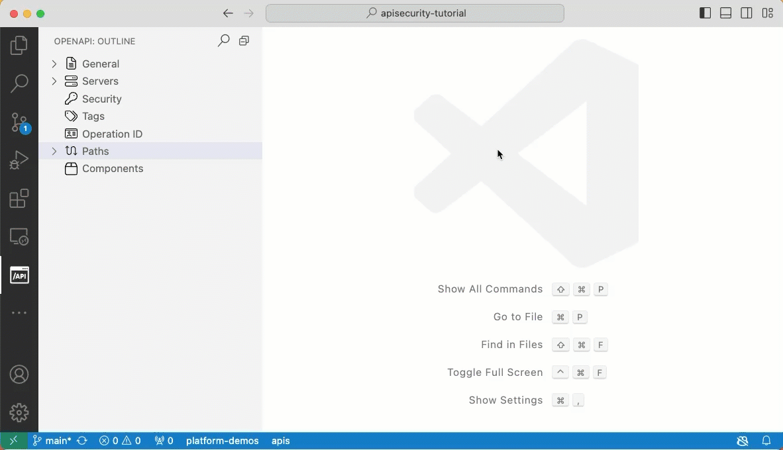The width and height of the screenshot is (783, 450).
Task: Toggle bottom panel layout icon
Action: [x=725, y=13]
